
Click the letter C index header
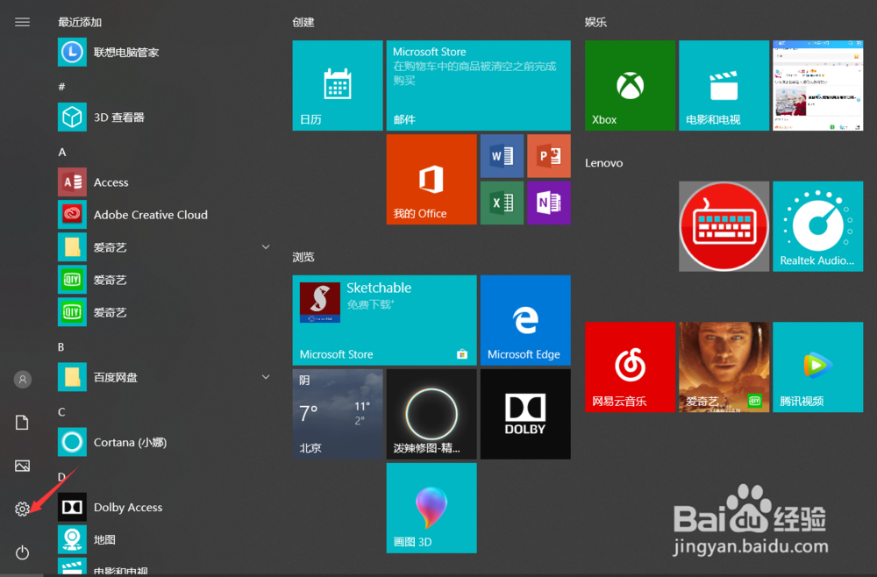[x=61, y=412]
